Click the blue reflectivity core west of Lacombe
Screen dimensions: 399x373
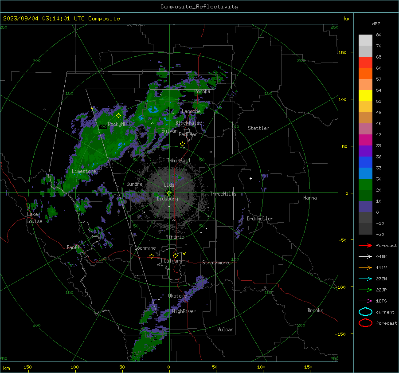[x=153, y=110]
